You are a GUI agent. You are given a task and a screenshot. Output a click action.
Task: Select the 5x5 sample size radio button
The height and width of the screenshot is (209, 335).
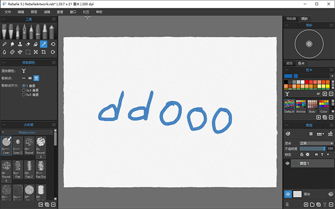(x=23, y=94)
